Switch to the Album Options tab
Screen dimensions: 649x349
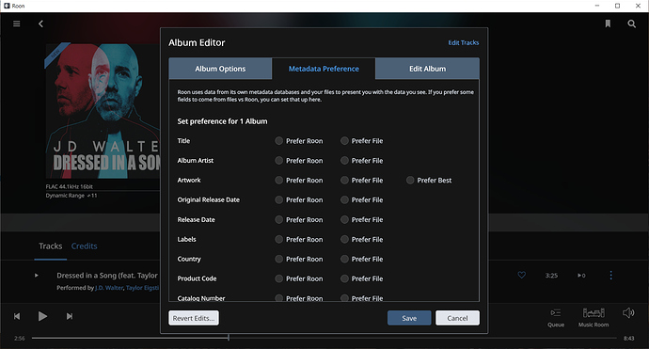(220, 69)
